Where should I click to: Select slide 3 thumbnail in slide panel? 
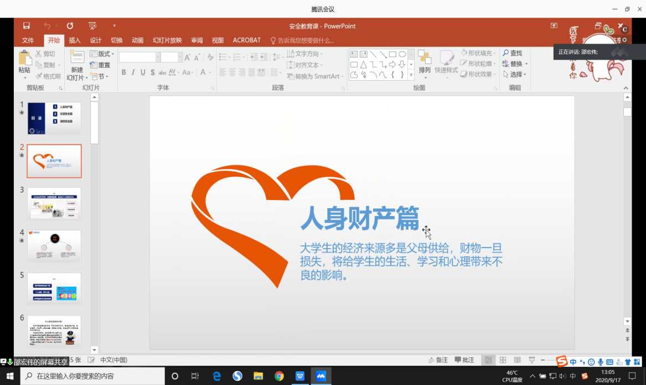click(x=54, y=204)
